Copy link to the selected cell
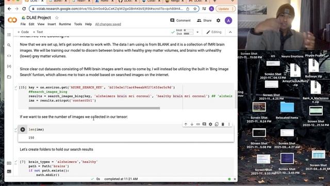Screen dimensions: 330x186 [x=198, y=124]
